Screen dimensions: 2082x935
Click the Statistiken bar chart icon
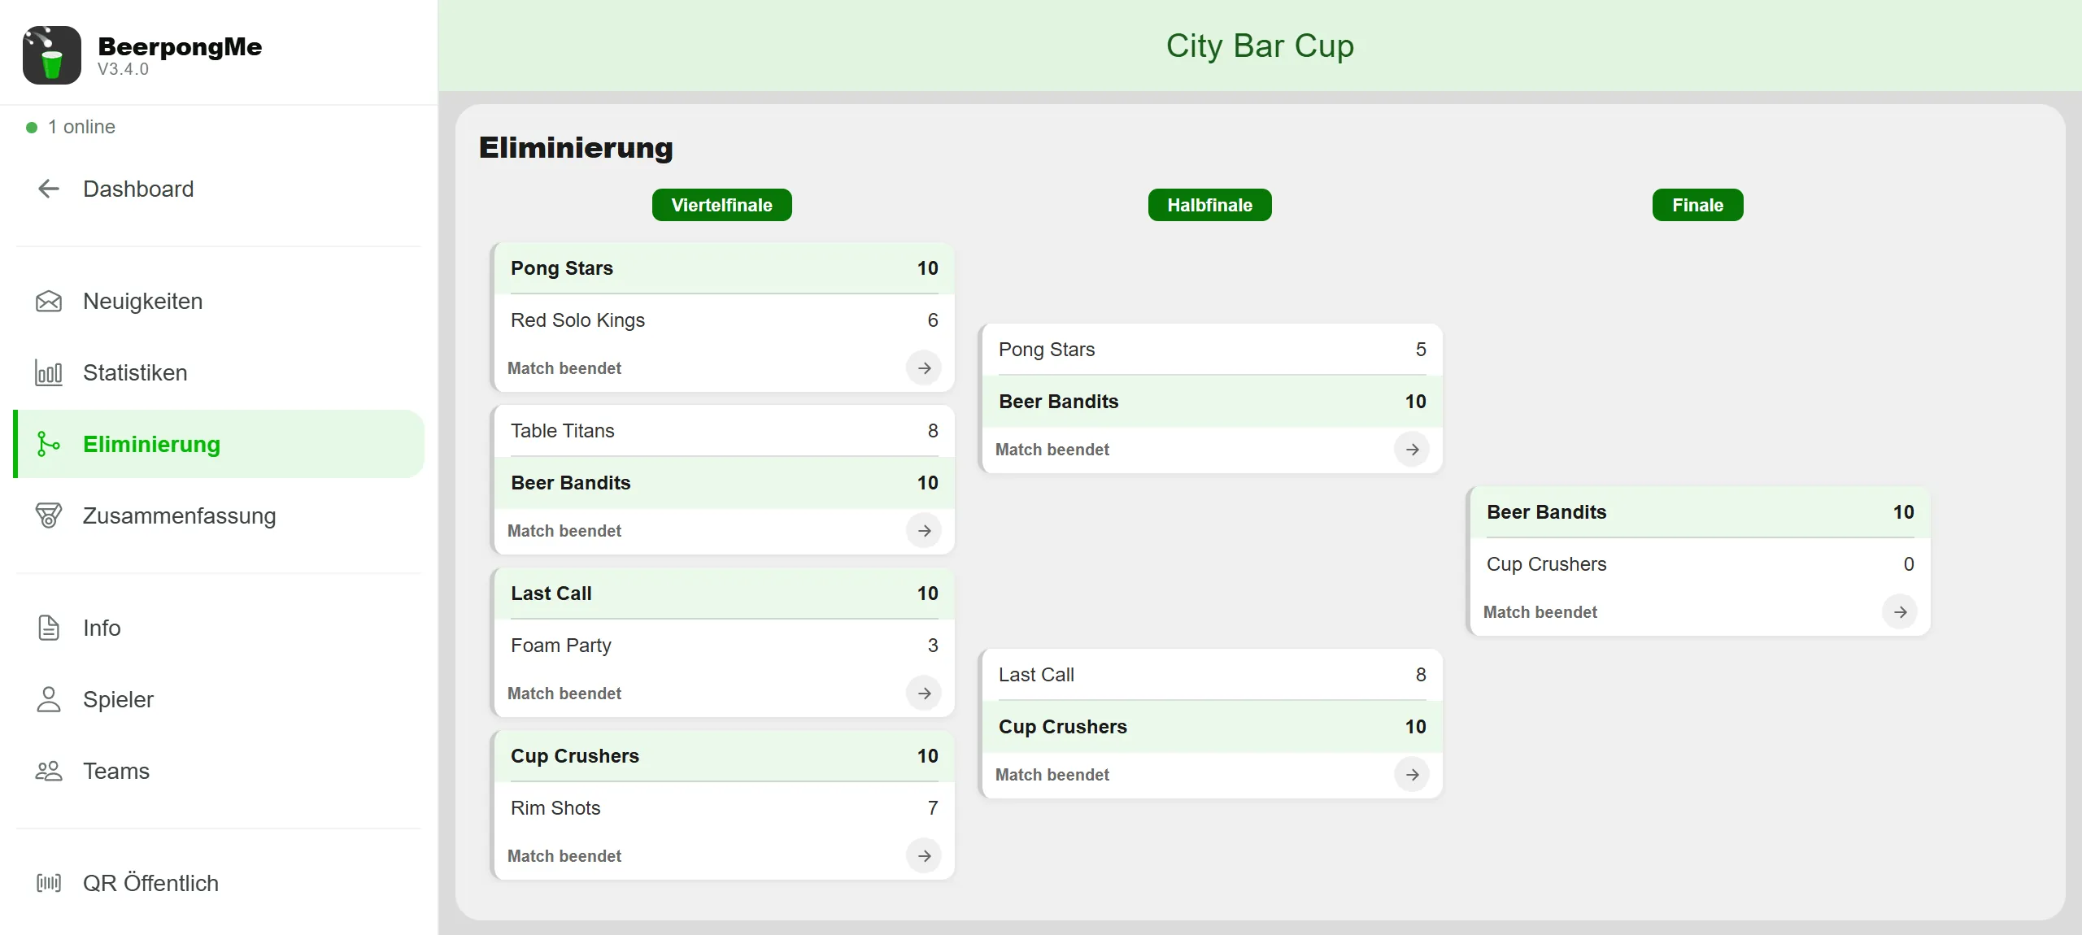[49, 373]
